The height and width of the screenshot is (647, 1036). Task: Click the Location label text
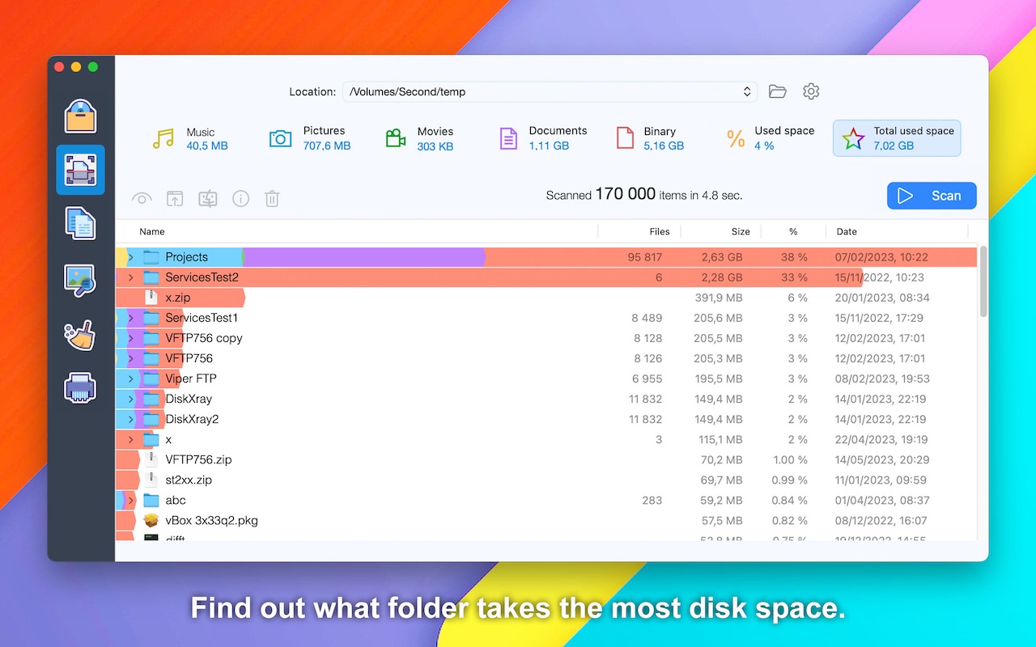[312, 92]
